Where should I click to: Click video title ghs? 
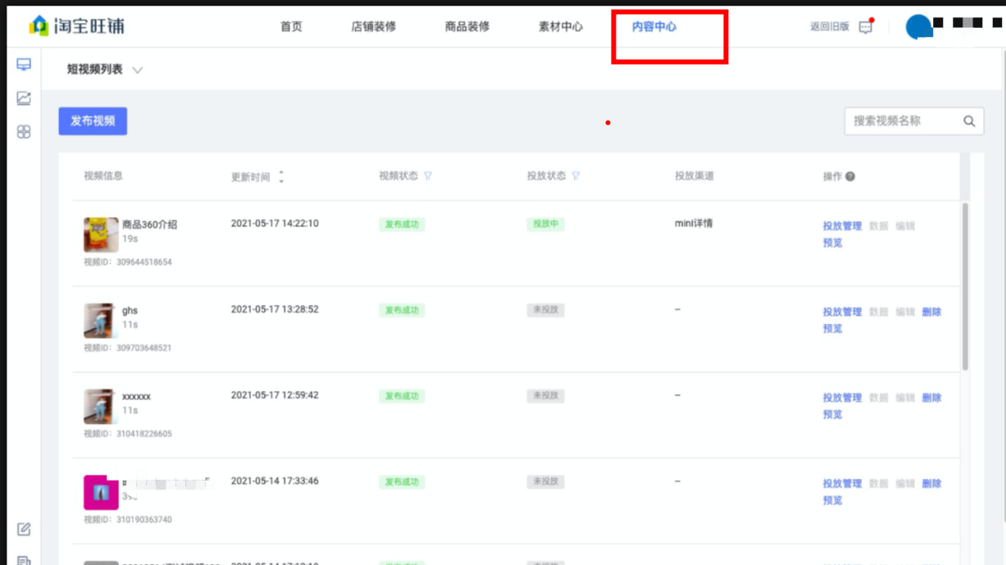coord(130,311)
